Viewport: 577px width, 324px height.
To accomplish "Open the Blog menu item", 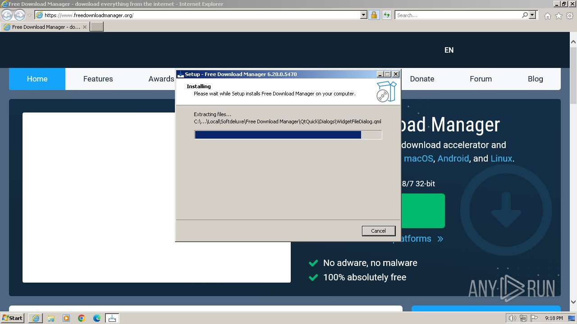I will [535, 79].
